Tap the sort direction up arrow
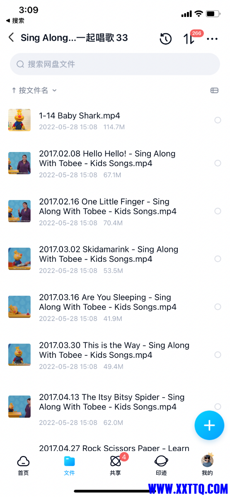 pos(14,90)
